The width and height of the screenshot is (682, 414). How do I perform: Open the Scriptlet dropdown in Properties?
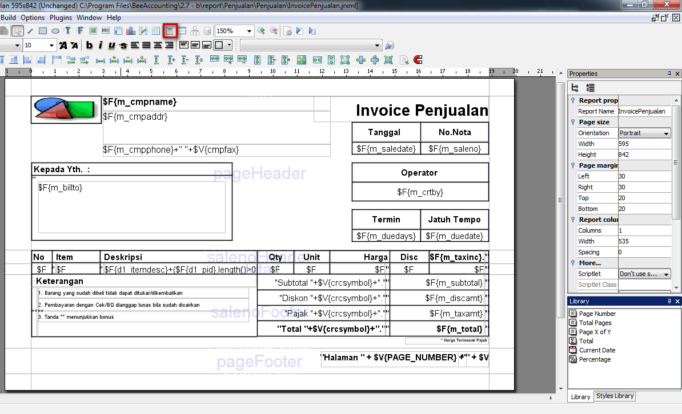click(644, 274)
